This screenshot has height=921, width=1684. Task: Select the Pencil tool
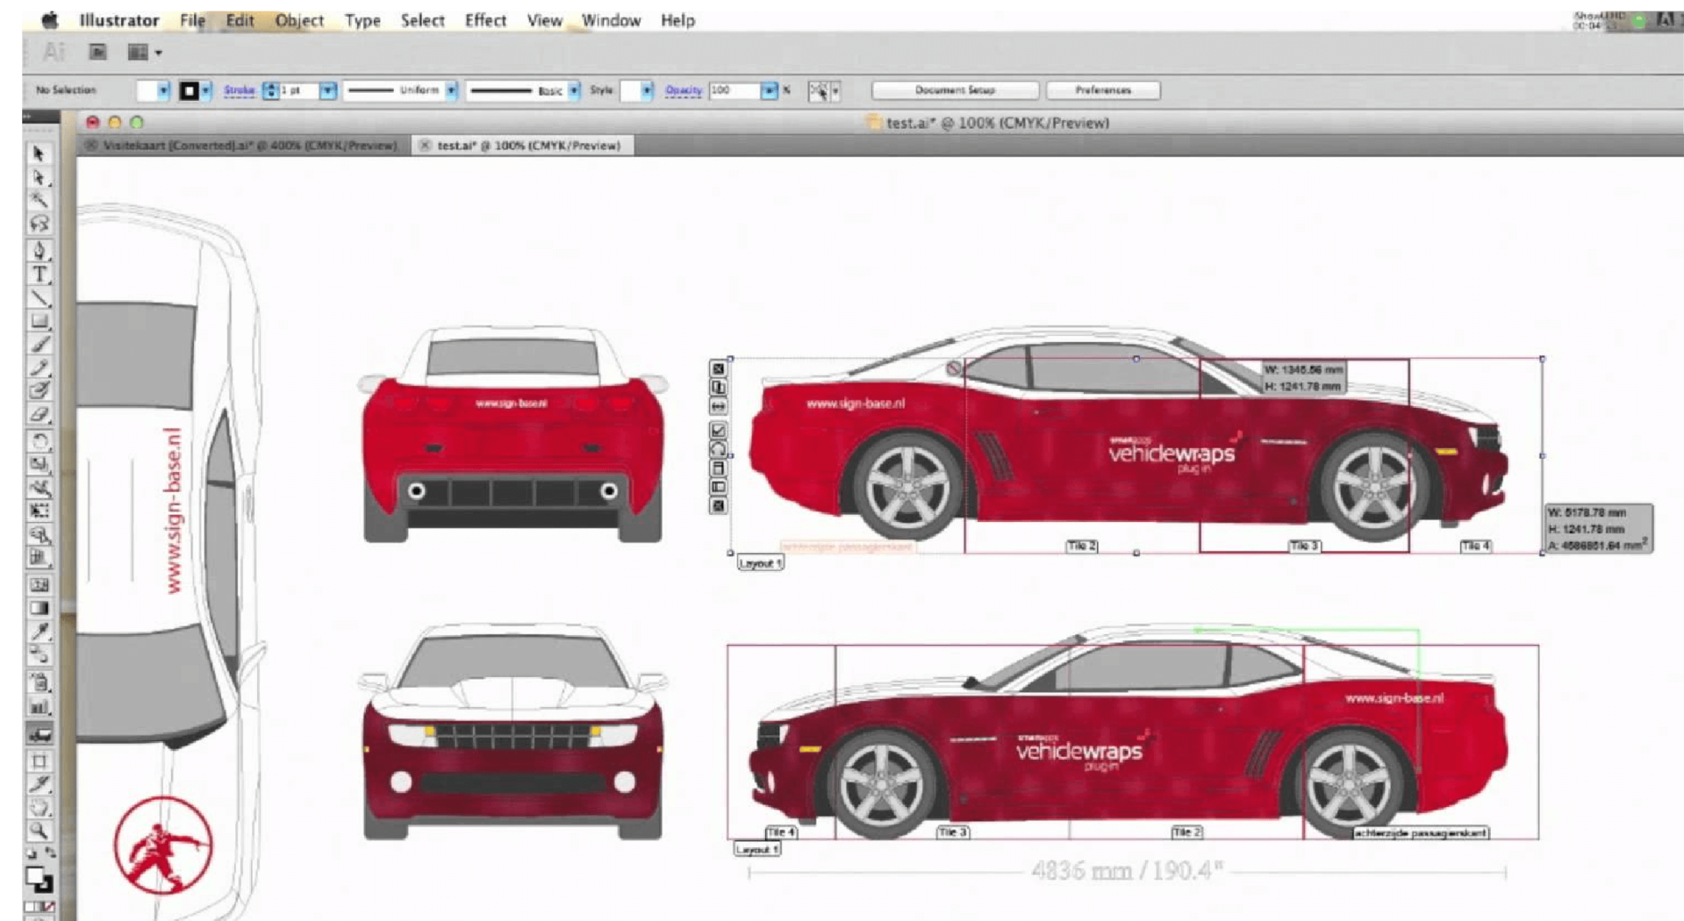39,368
